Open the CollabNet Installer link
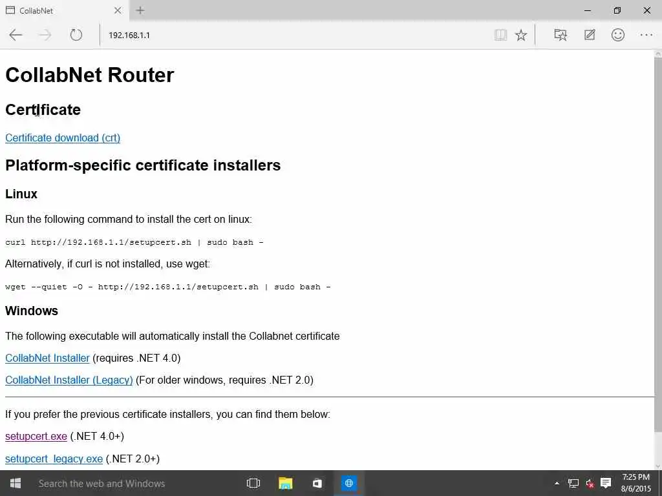Viewport: 662px width, 496px height. coord(47,358)
